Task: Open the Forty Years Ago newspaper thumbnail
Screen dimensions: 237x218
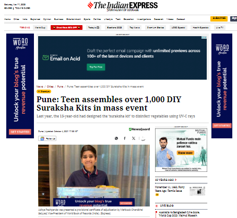Action: 197,191
